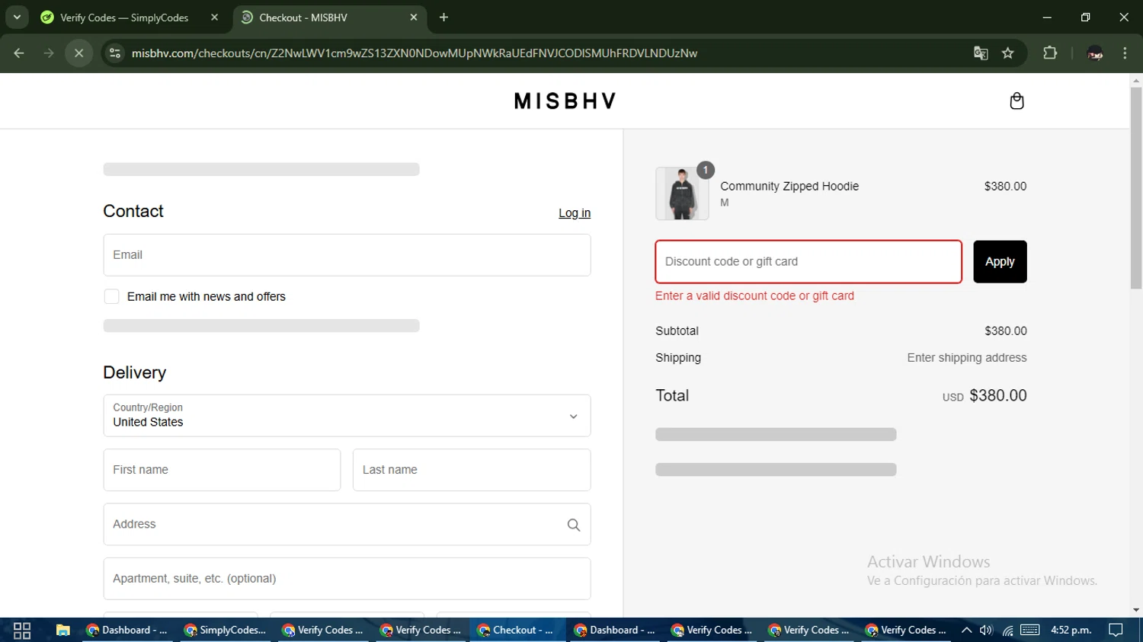Stop loading the page
Viewport: 1143px width, 642px height.
(79, 53)
